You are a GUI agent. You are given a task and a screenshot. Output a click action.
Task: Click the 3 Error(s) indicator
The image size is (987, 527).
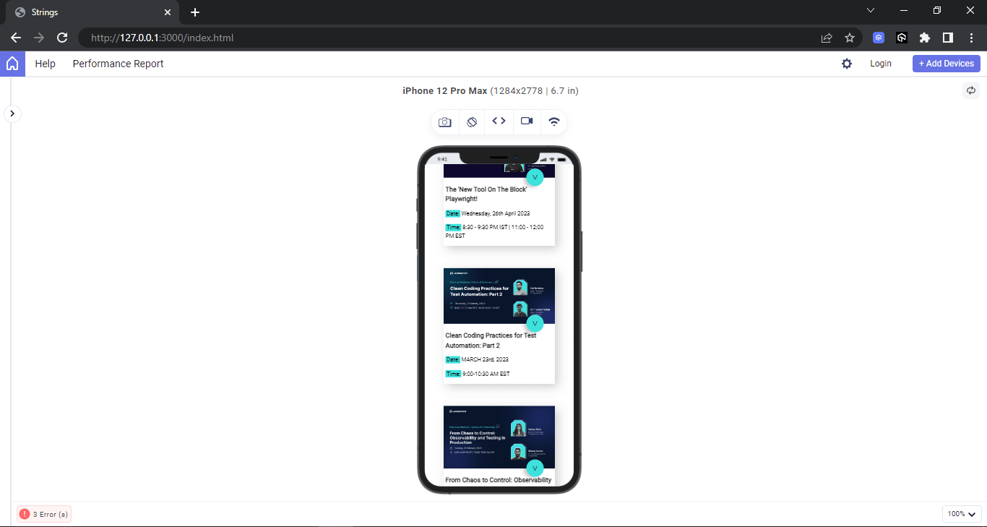point(43,513)
